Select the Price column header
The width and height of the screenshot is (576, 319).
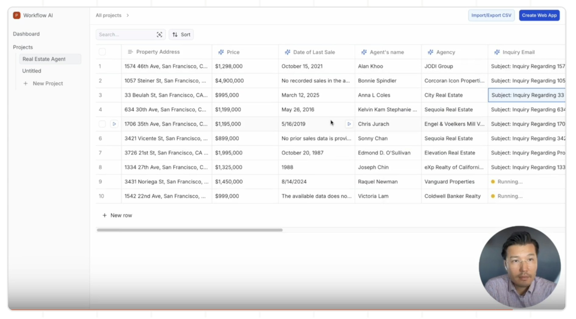245,52
